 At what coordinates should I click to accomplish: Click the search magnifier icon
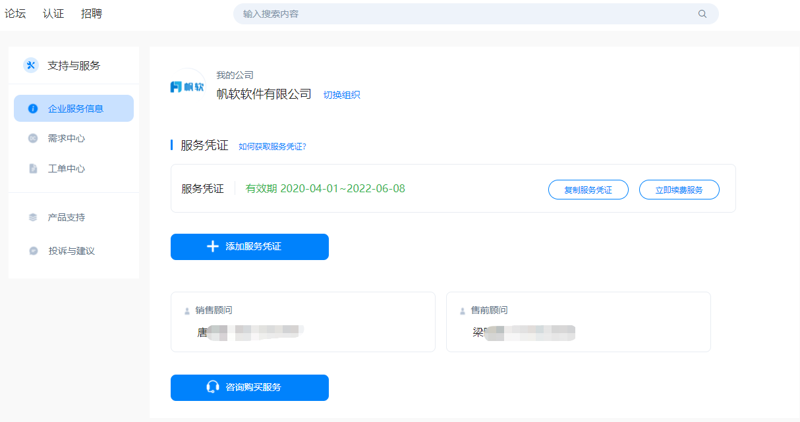[x=702, y=14]
